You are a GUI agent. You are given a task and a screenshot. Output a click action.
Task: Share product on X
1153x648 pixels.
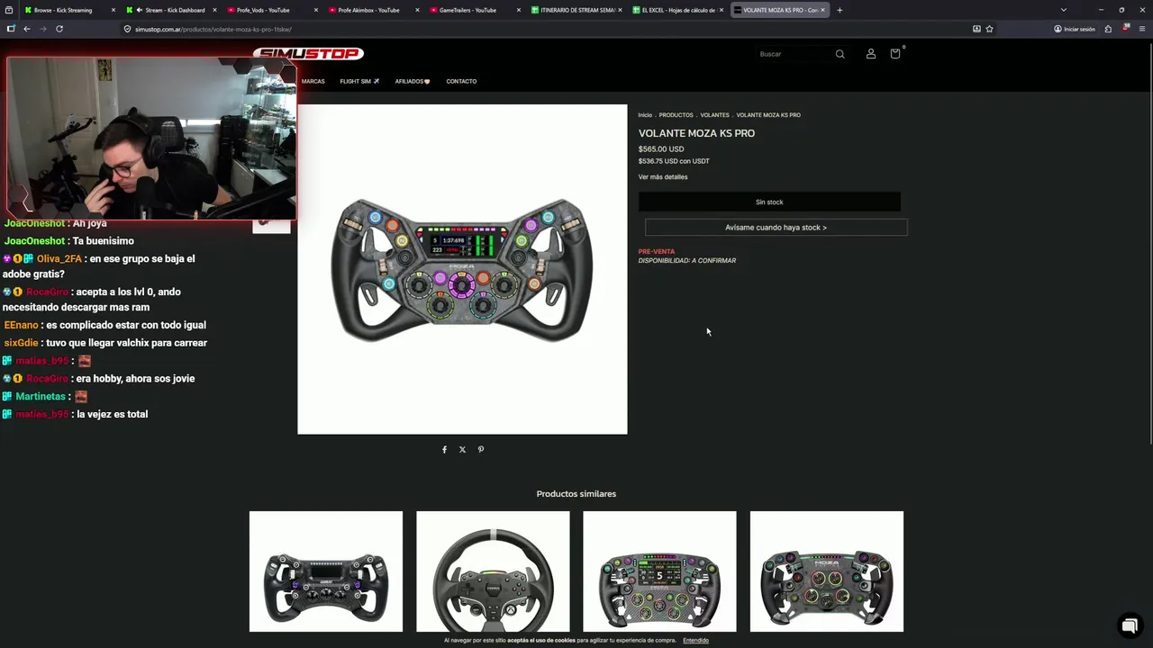click(462, 449)
